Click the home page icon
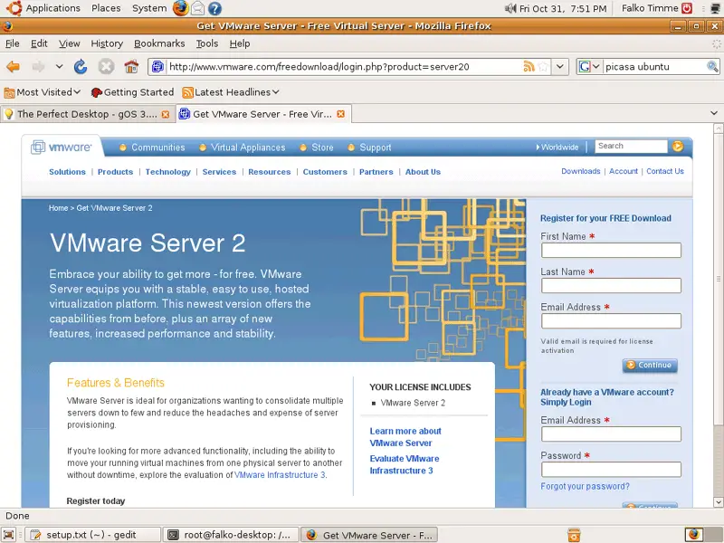Screen dimensions: 724x543 coord(131,67)
